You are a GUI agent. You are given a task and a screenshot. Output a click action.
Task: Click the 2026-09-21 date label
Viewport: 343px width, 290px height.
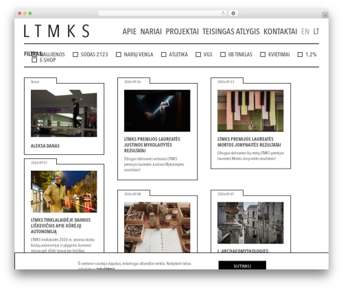point(39,162)
